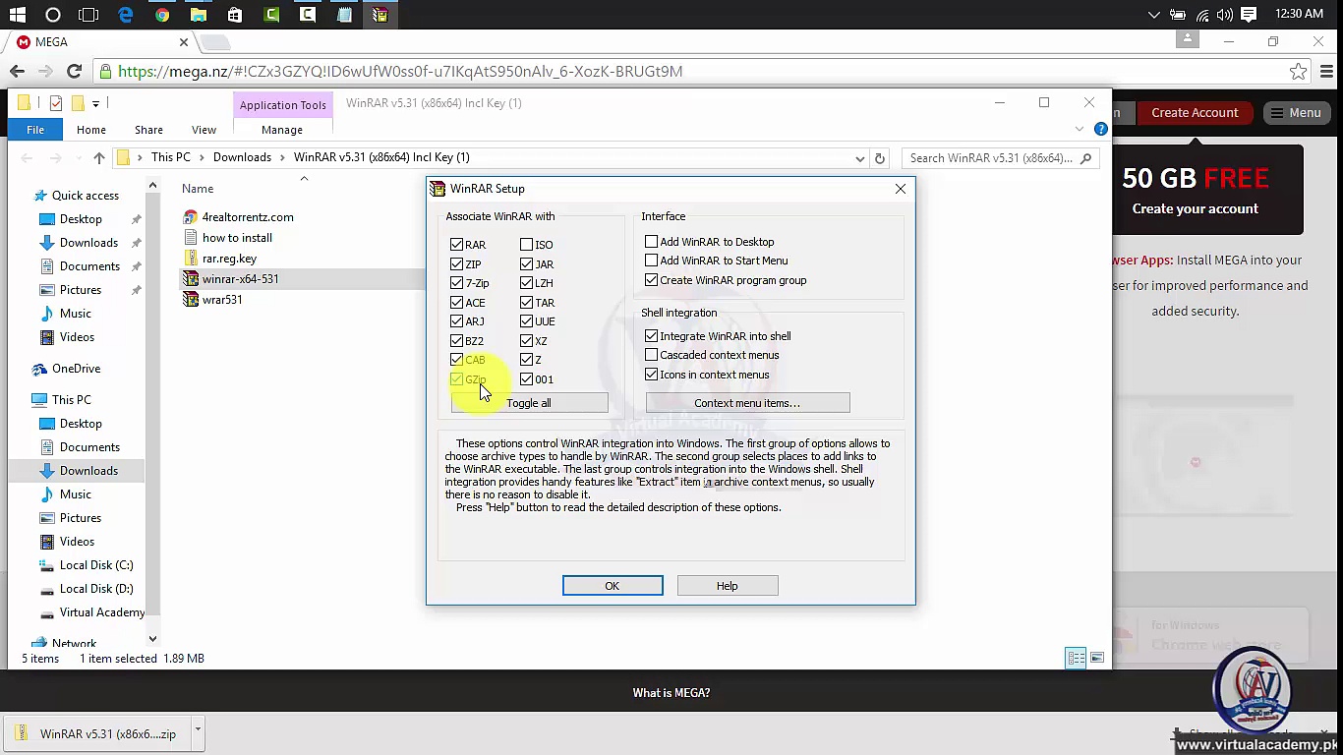
Task: Sort files by the Name column header
Action: (x=198, y=189)
